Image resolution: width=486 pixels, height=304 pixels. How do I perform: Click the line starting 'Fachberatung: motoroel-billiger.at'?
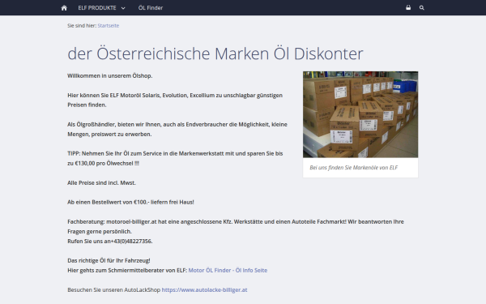coord(236,221)
